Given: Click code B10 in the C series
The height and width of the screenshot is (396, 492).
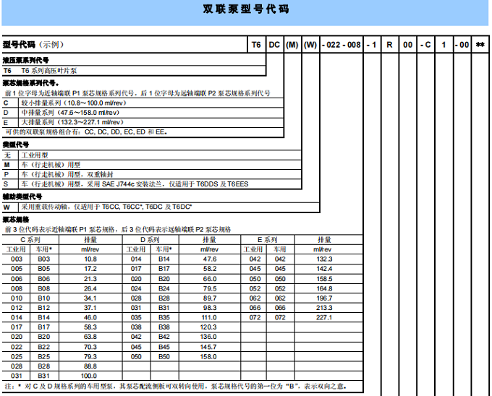Looking at the screenshot, I should (x=43, y=298).
